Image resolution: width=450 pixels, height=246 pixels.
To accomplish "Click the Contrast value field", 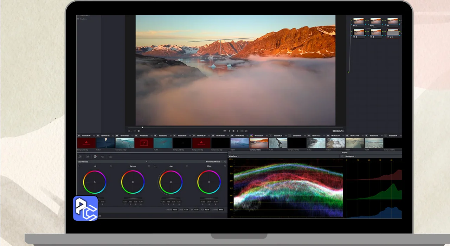I will pyautogui.click(x=175, y=210).
